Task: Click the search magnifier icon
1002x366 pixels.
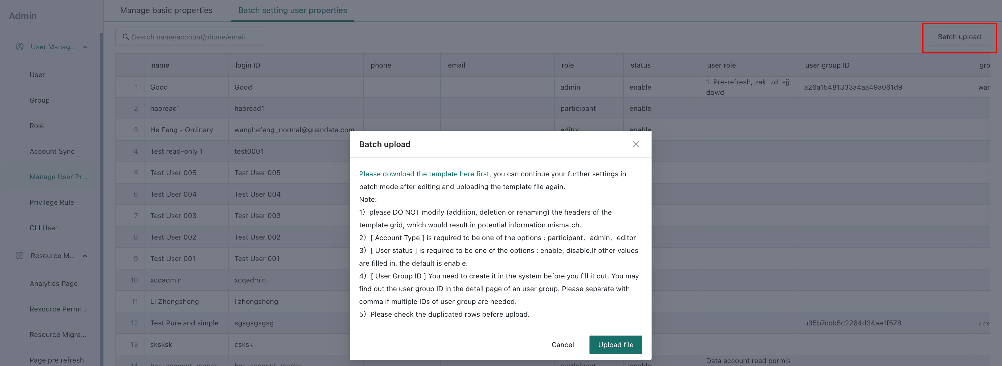Action: (x=126, y=37)
